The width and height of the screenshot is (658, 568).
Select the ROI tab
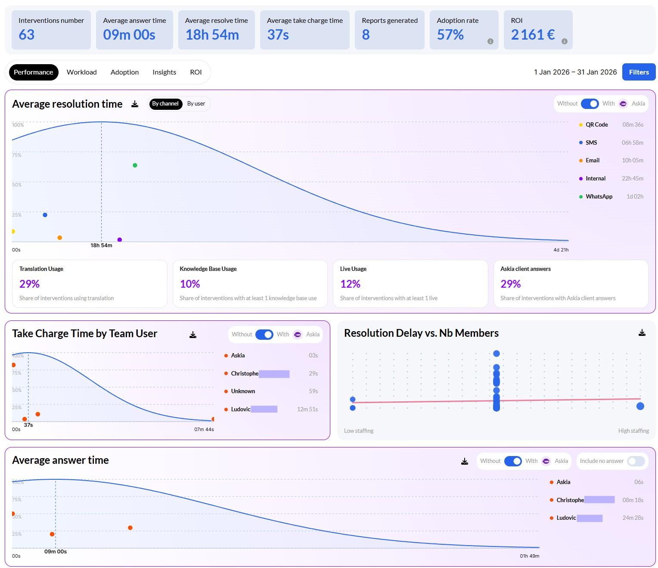[196, 72]
